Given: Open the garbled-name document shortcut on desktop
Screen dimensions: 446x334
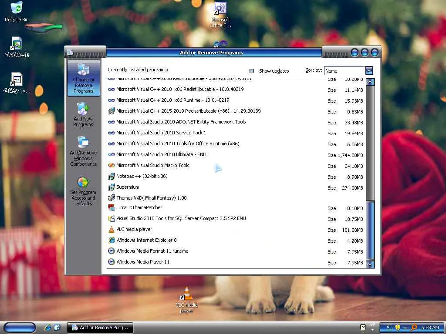Looking at the screenshot, I should [x=17, y=83].
